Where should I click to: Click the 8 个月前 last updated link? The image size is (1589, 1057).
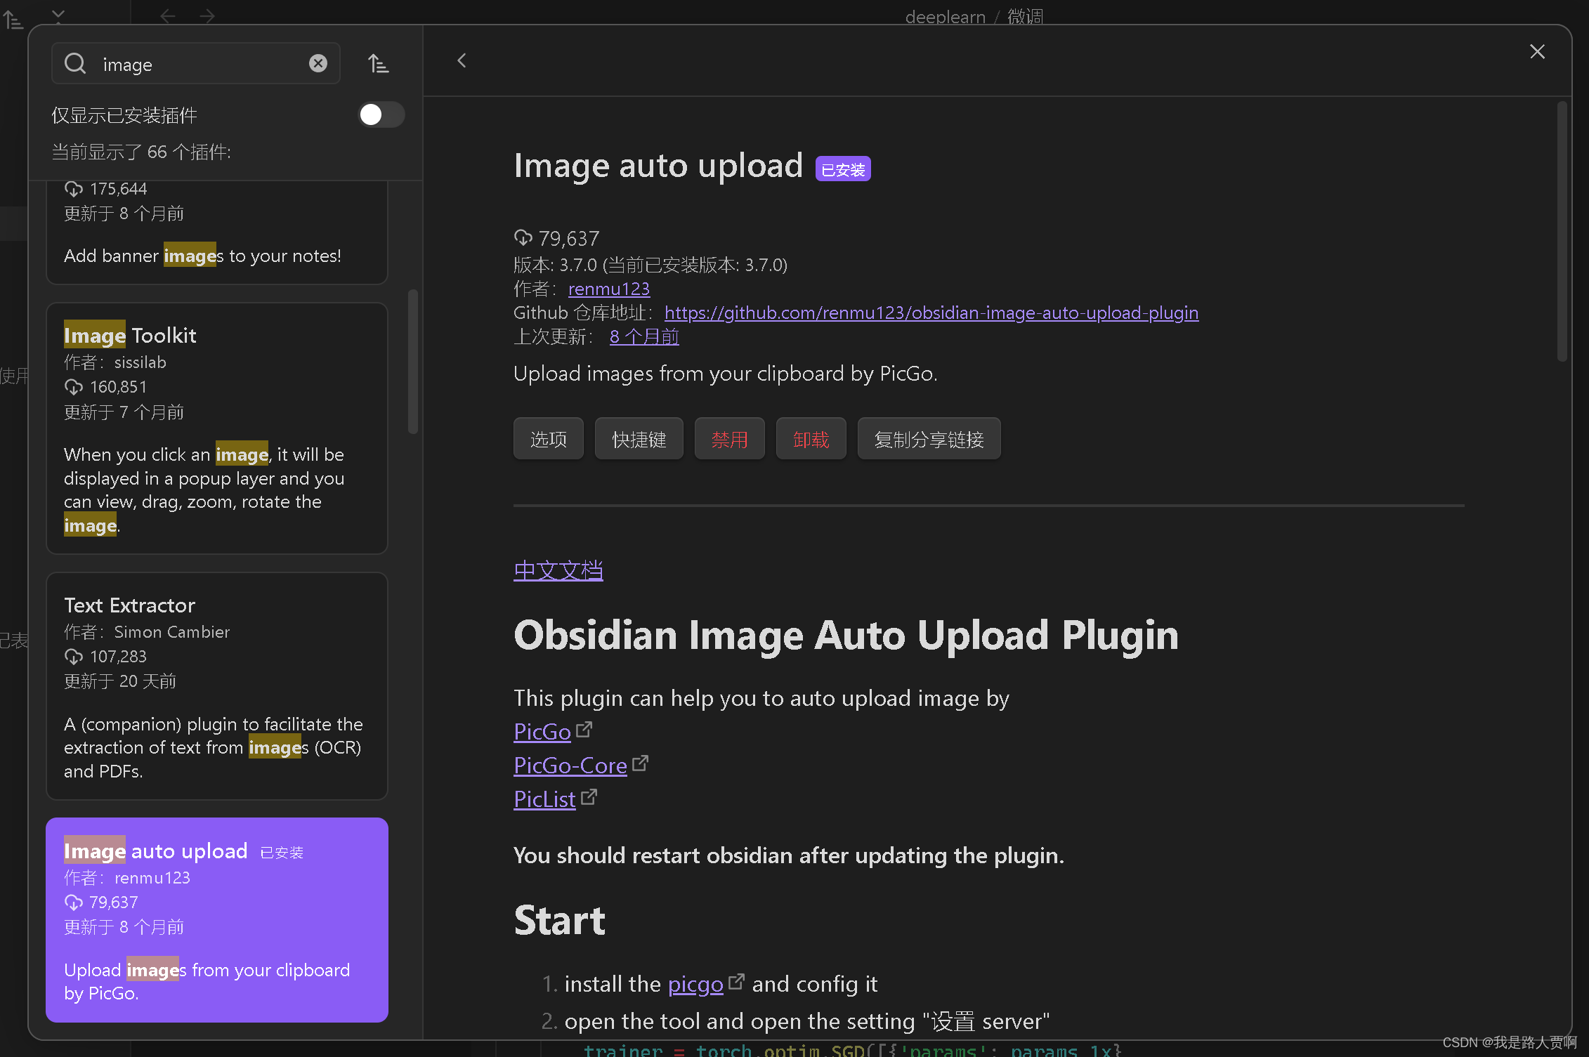(644, 336)
